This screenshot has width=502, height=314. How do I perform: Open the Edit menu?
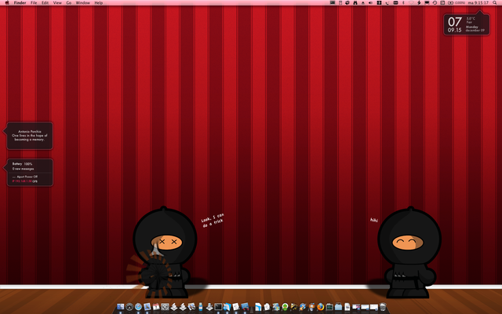point(45,3)
